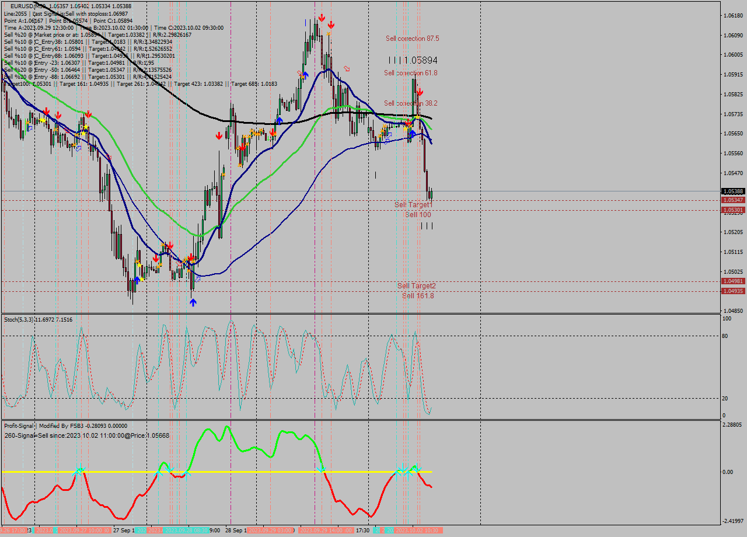
Task: Select the blue up arrow below the 28 Sep low
Action: 193,302
